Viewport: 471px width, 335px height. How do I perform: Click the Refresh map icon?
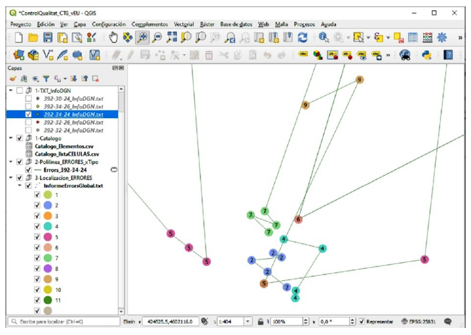click(x=302, y=38)
